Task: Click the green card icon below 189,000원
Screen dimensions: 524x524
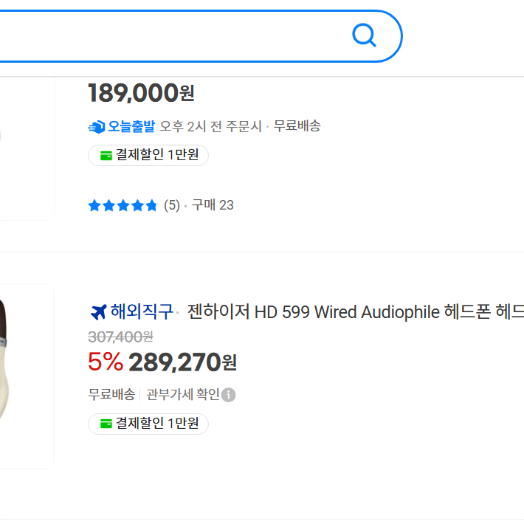Action: 106,156
